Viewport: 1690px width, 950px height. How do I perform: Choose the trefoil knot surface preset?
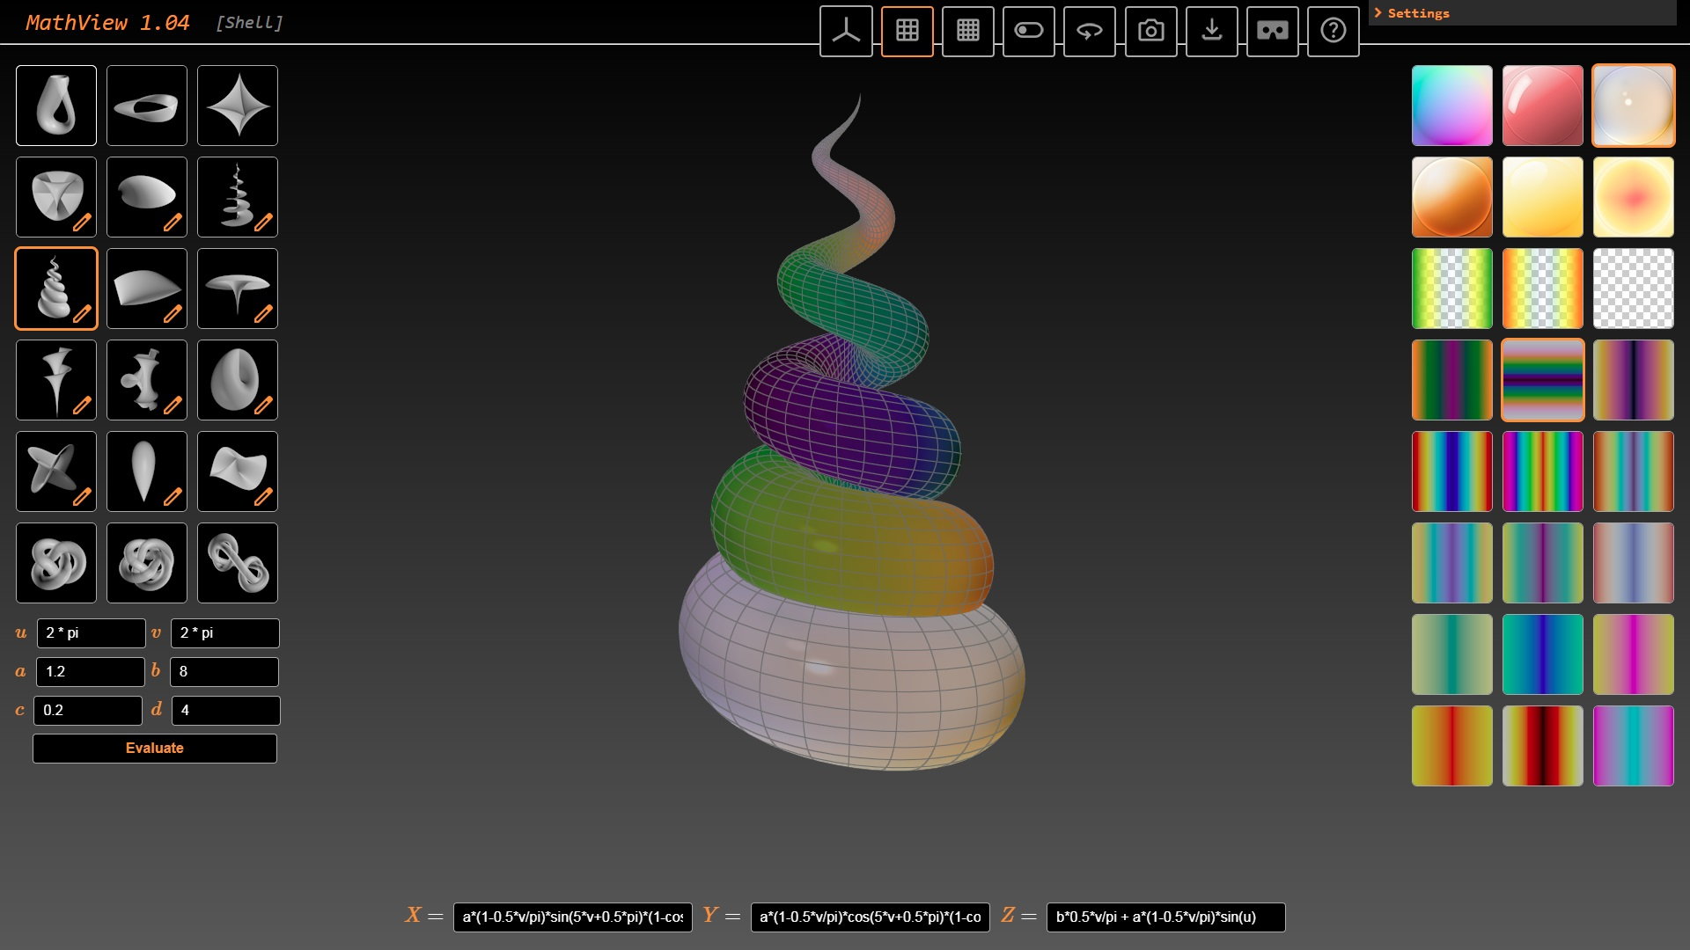[56, 563]
